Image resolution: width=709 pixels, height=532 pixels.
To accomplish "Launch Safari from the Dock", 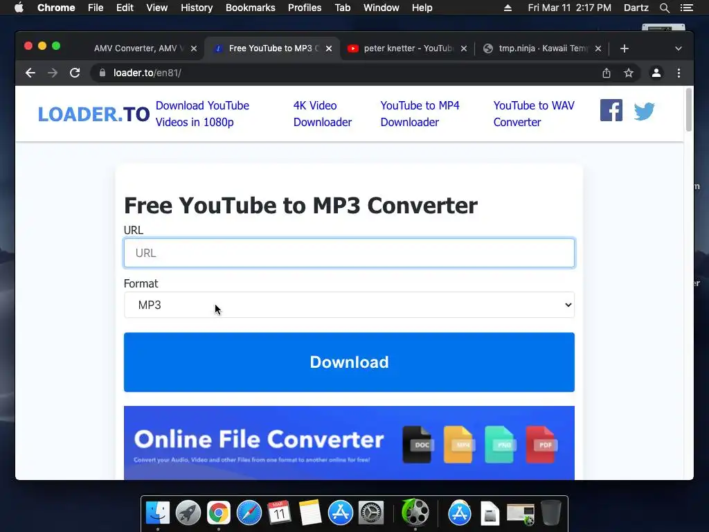I will 249,513.
